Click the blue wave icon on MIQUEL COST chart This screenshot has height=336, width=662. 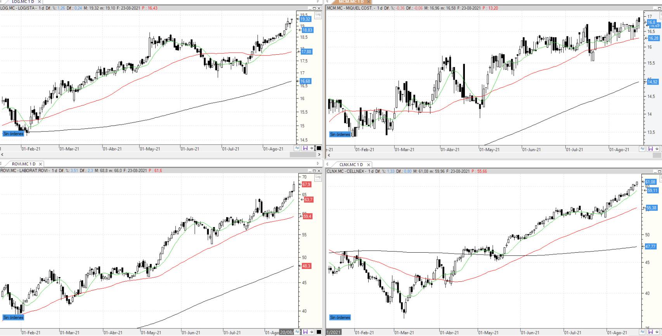[x=642, y=149]
